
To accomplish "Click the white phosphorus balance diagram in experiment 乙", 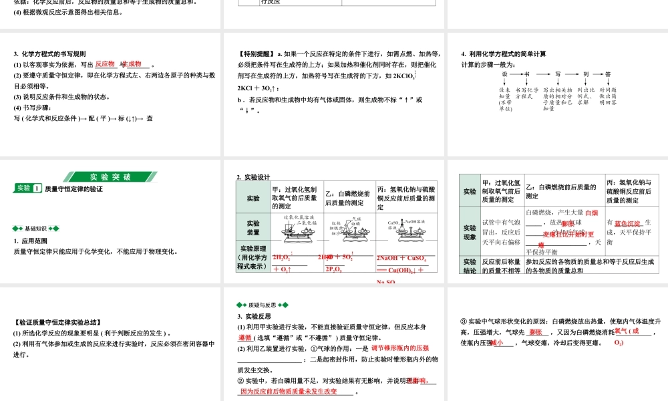I will point(354,233).
